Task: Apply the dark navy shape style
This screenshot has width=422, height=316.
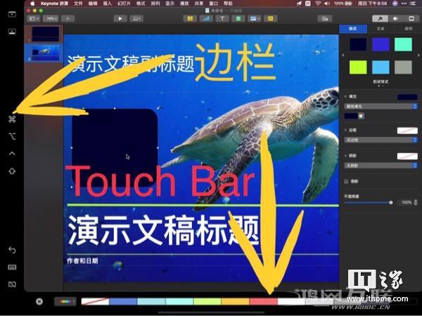Action: point(358,44)
